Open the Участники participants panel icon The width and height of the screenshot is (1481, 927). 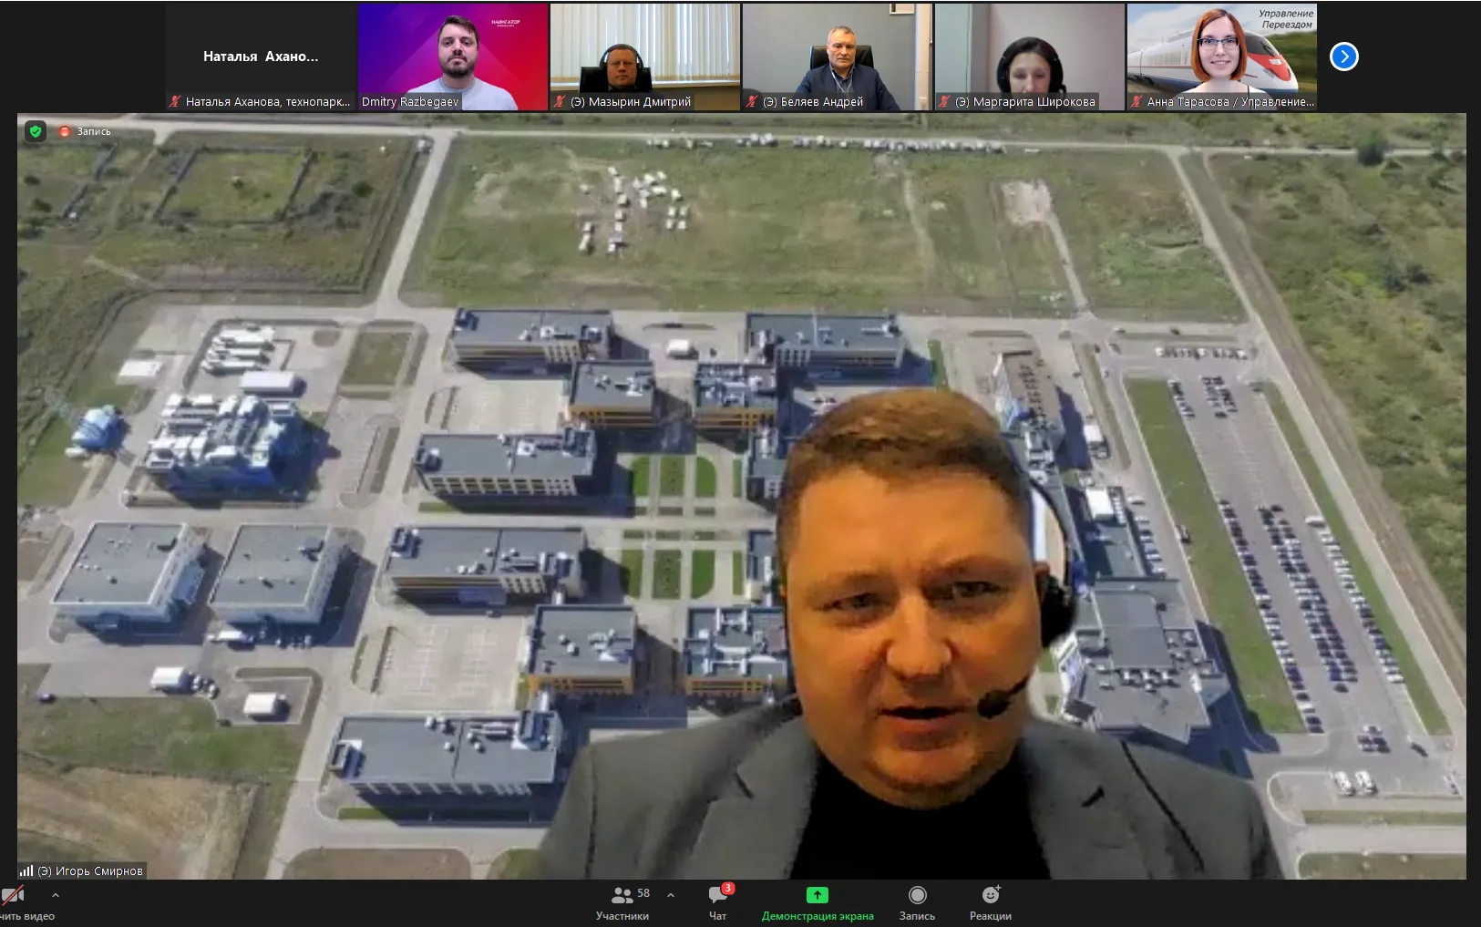[x=622, y=895]
